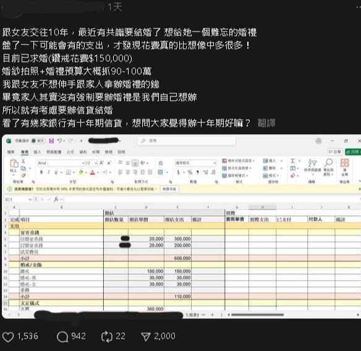Click the AutoSum sigma icon
Screen dimensions: 361x351
[292, 161]
